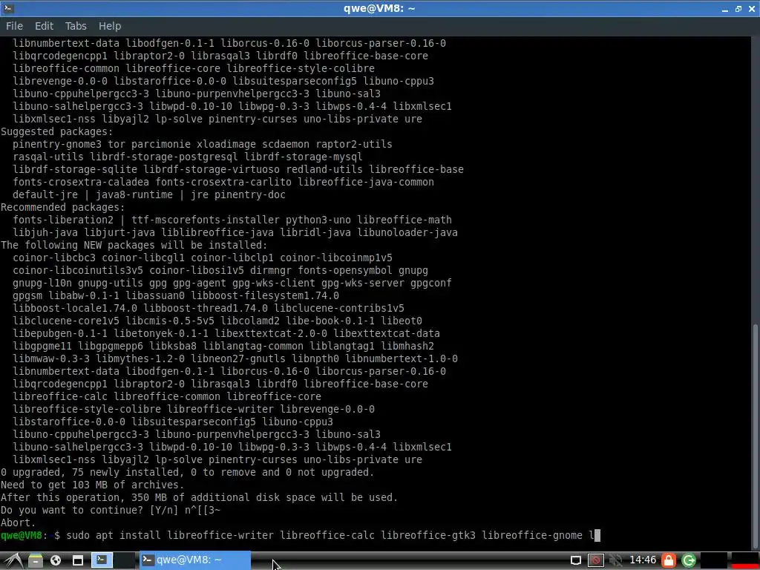Click 'ttf-mscorefonts-installer' package name
This screenshot has height=570, width=760.
[206, 220]
